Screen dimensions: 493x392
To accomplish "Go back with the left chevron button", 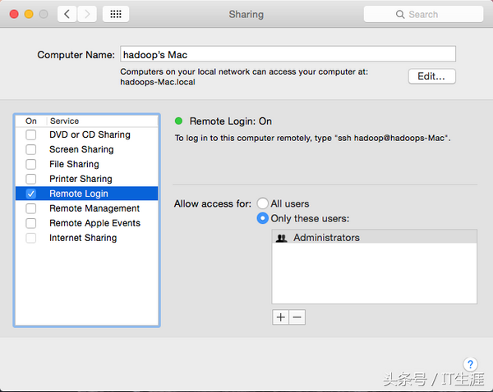I will pyautogui.click(x=67, y=14).
